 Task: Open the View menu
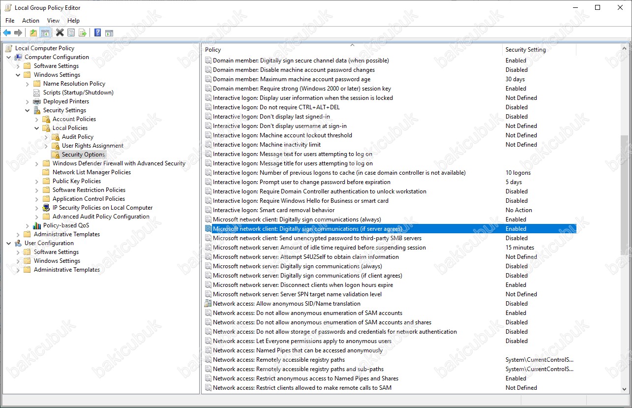(x=53, y=21)
